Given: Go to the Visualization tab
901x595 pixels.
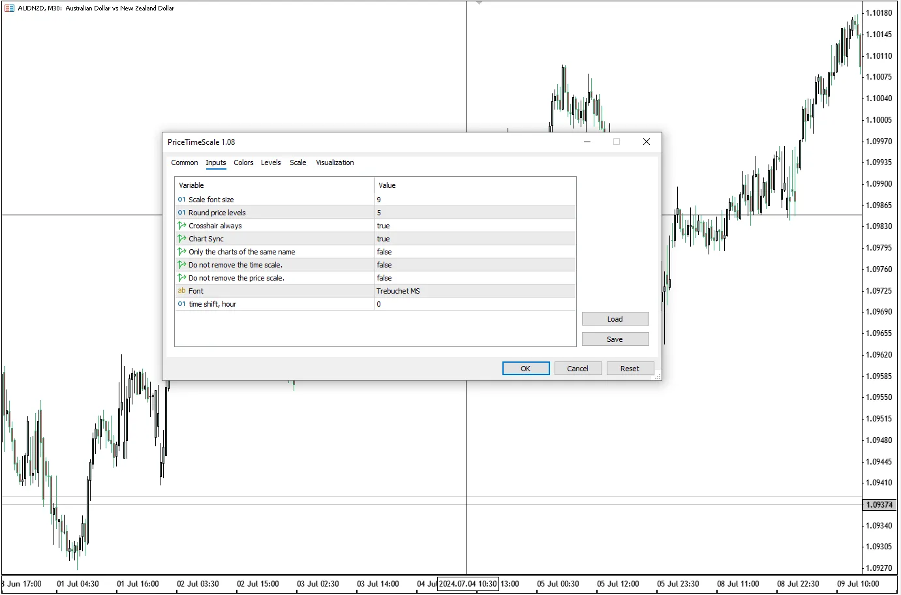Looking at the screenshot, I should [335, 162].
